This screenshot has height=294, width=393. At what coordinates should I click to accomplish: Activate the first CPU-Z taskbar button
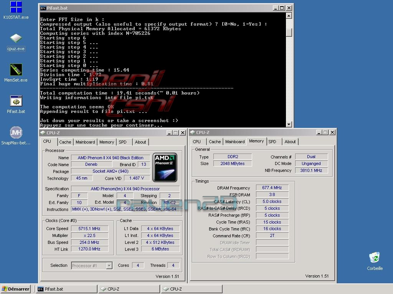pos(129,289)
